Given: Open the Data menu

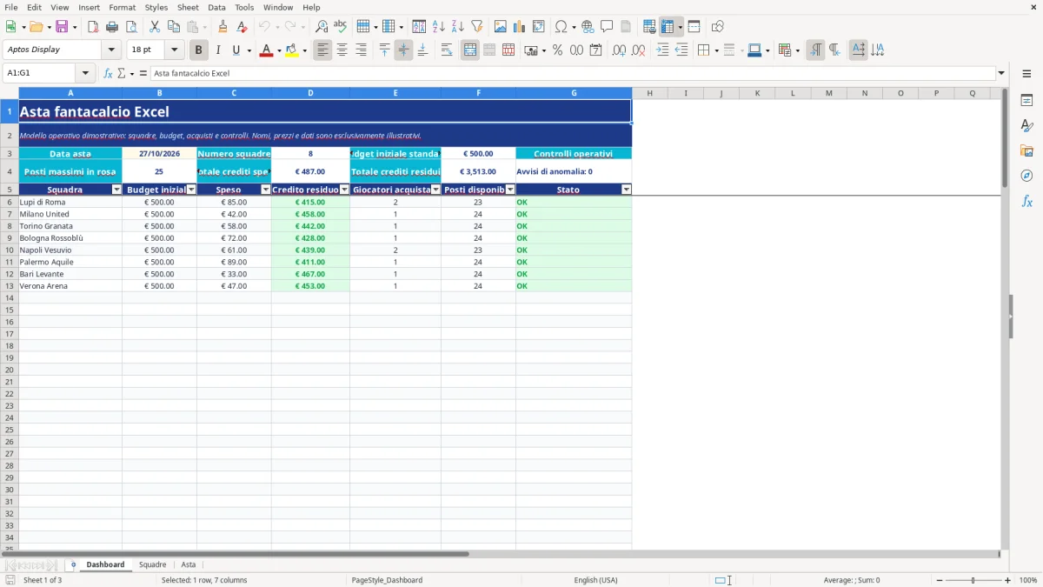Looking at the screenshot, I should click(216, 7).
